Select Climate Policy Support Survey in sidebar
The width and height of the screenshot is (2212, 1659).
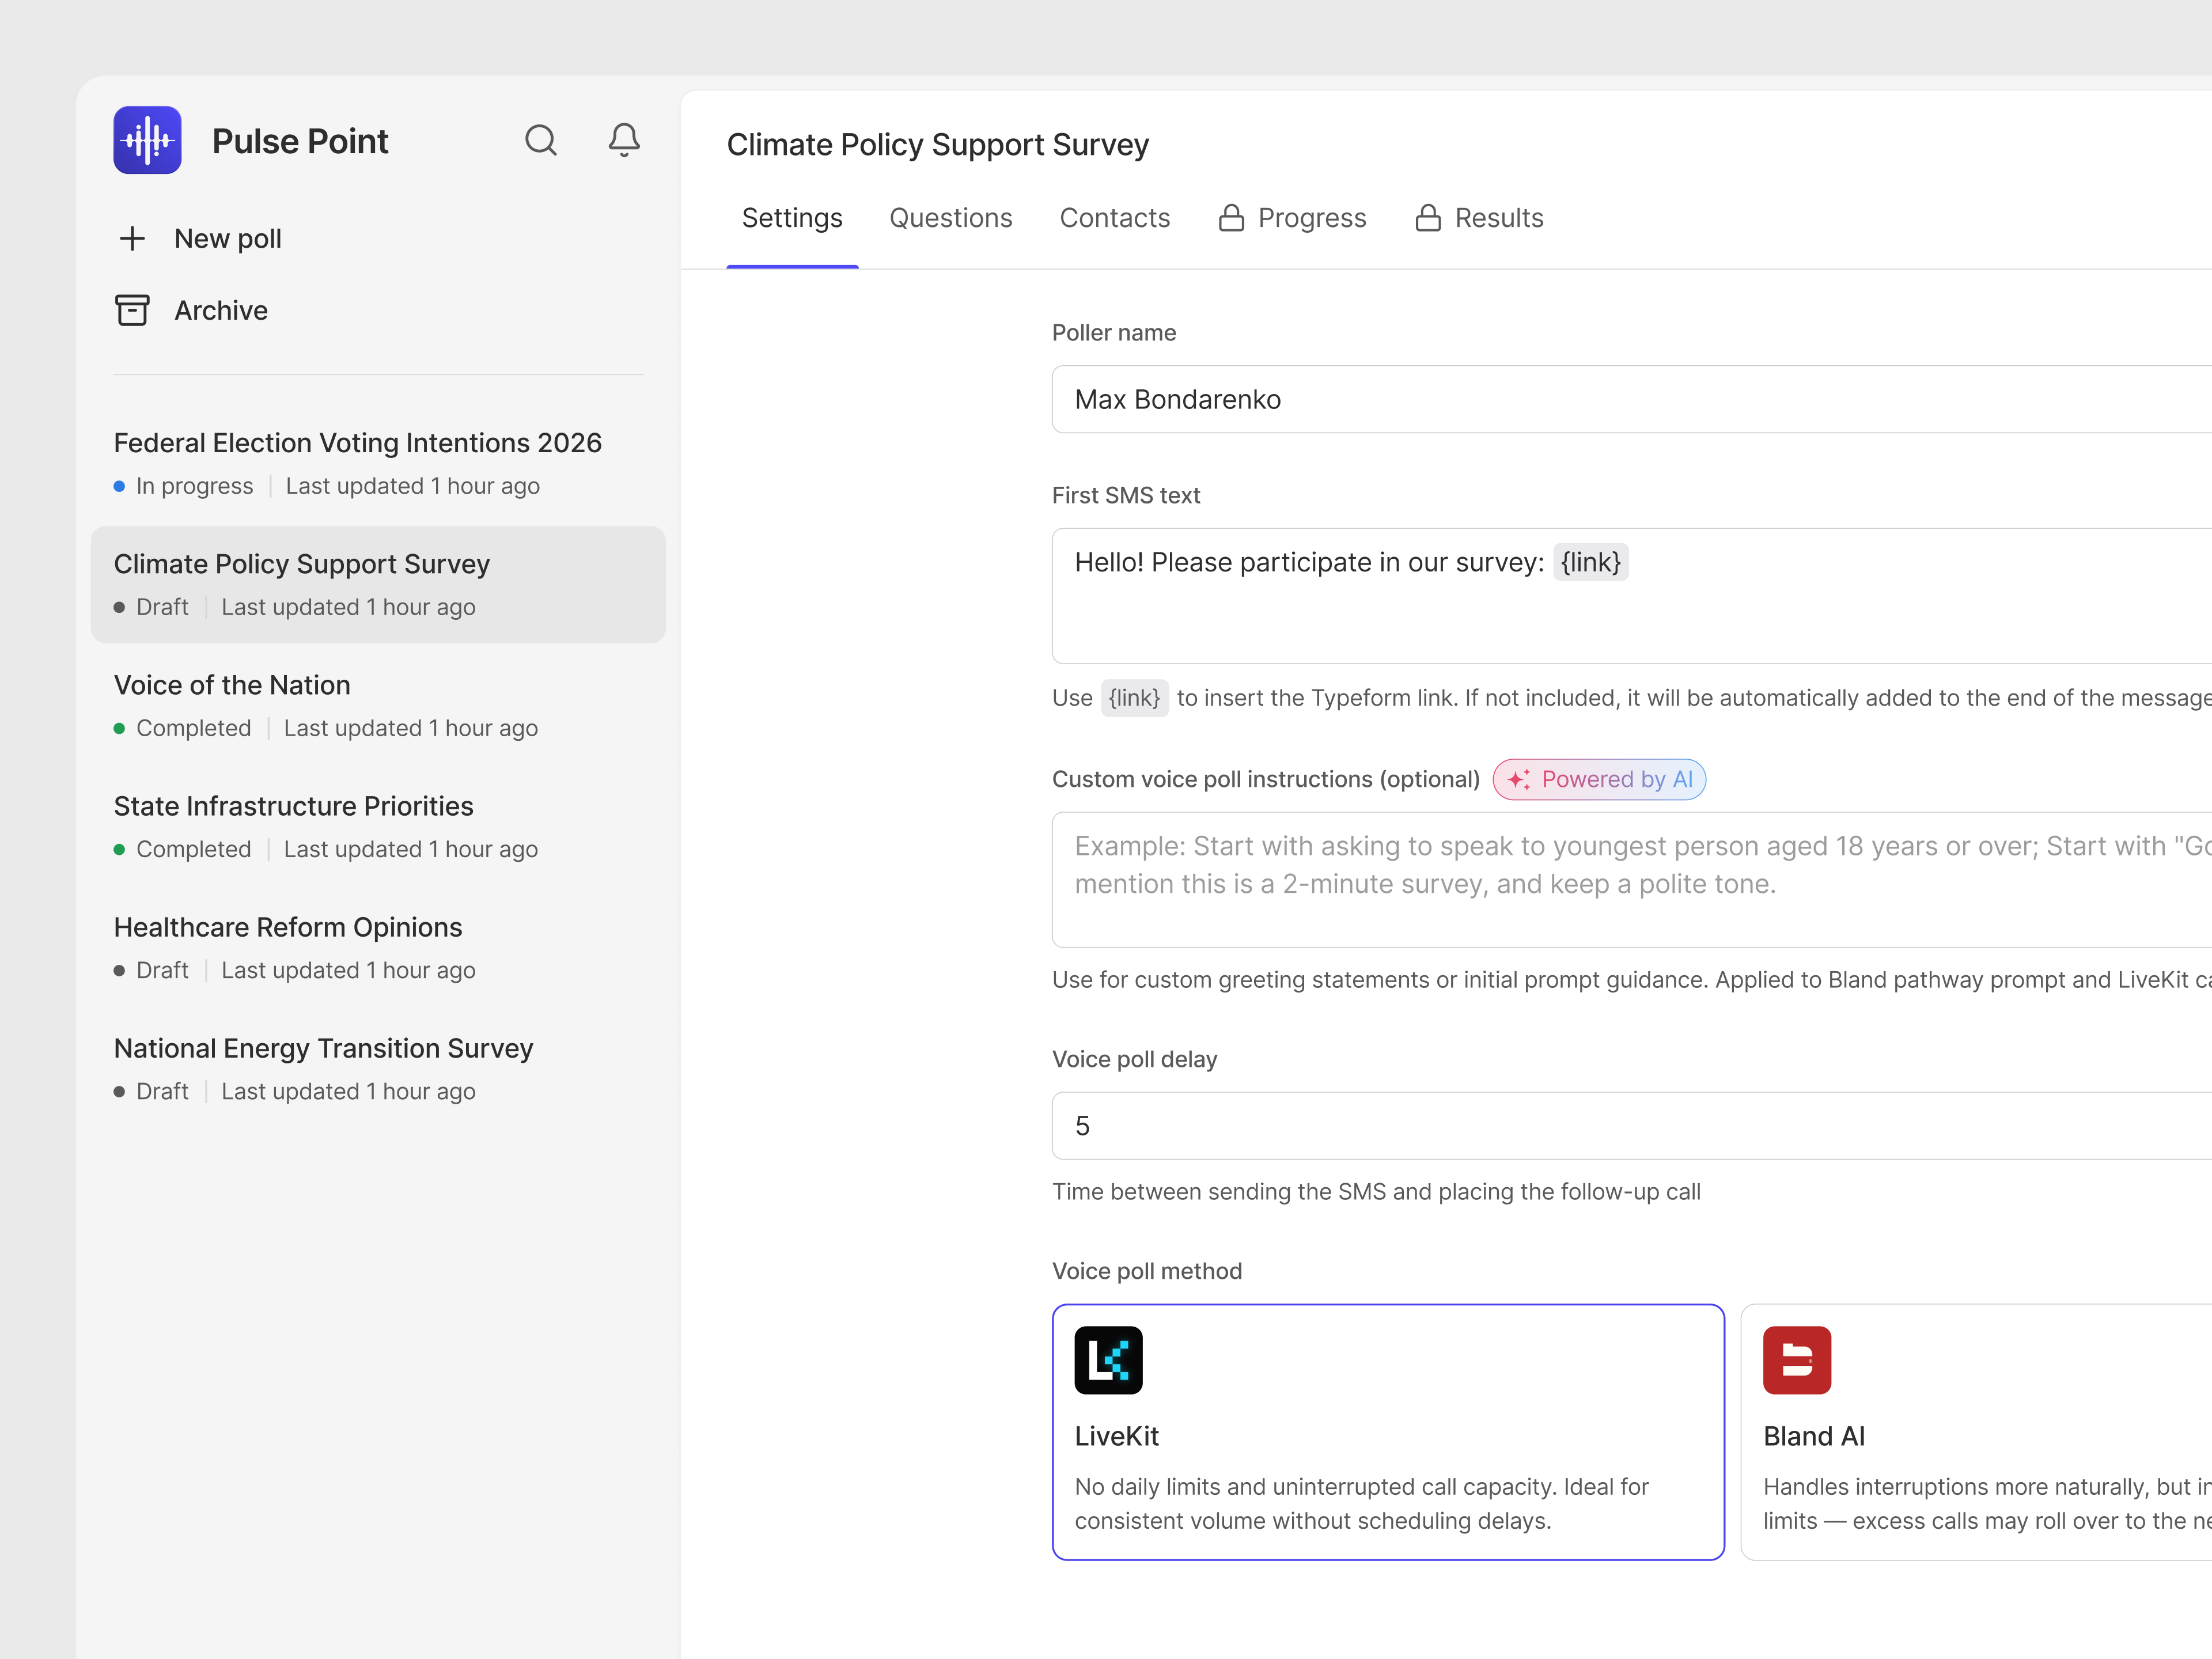tap(378, 584)
